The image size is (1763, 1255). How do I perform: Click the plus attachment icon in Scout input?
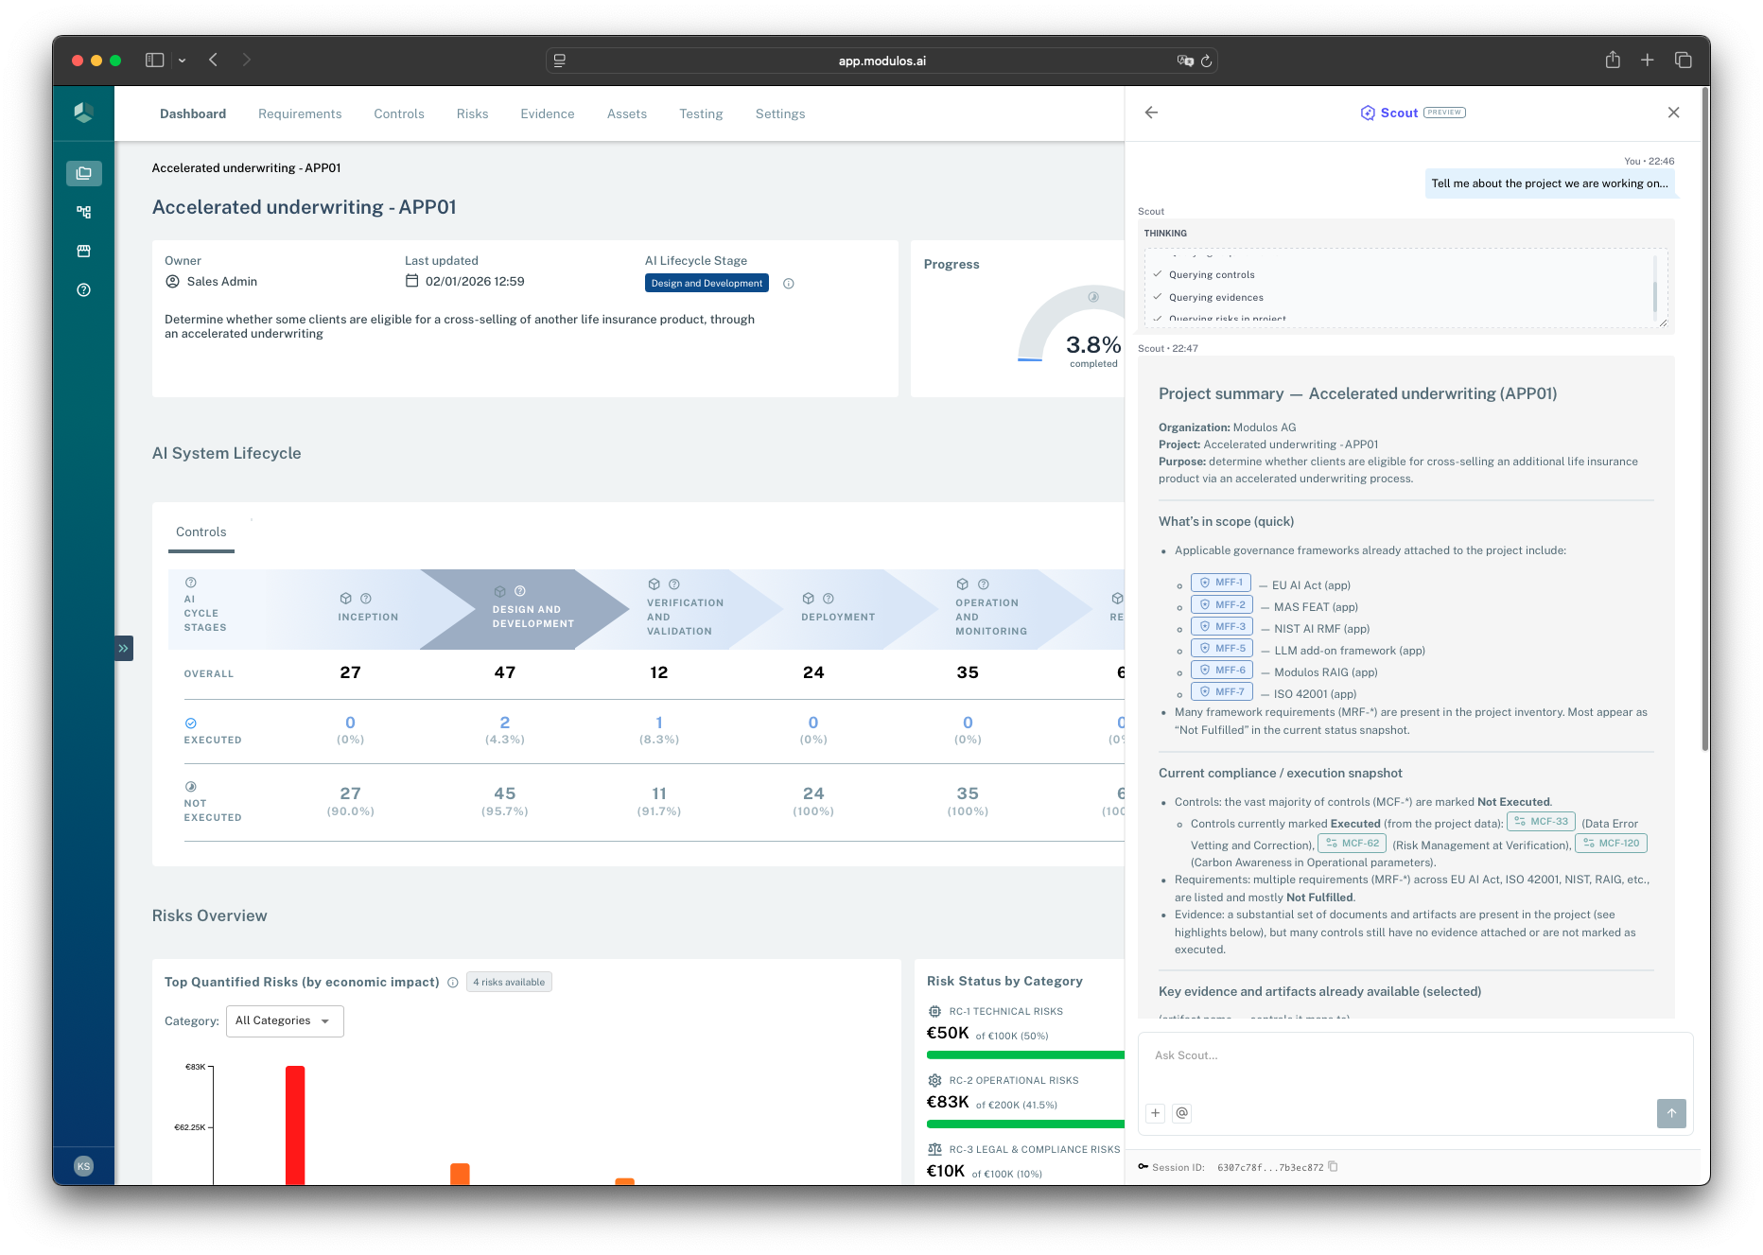[1155, 1113]
